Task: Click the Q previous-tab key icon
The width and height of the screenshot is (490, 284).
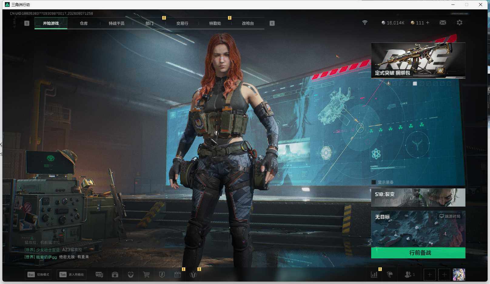Action: [x=27, y=23]
